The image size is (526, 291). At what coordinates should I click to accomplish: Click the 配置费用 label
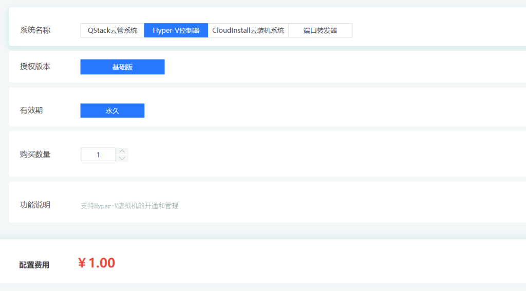[x=34, y=265]
